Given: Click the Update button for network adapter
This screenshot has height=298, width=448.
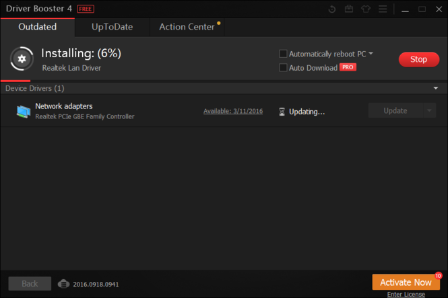Looking at the screenshot, I should 395,110.
